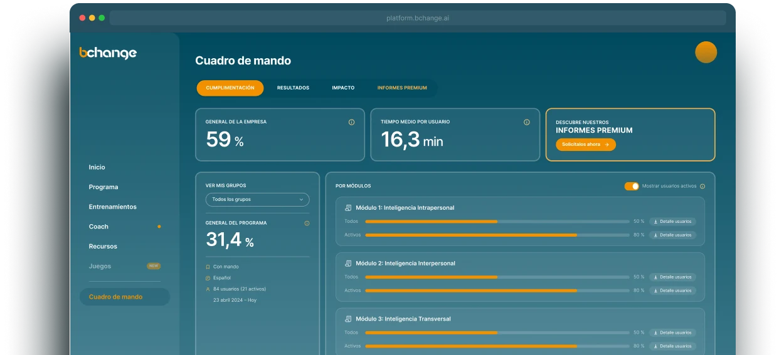Click the Módulo 2: Inteligencia Interpersonal title
This screenshot has height=355, width=779.
[x=405, y=264]
